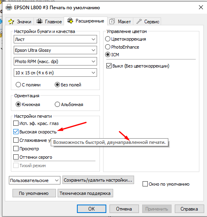Enable the Сглаживание checkbox

(16, 140)
